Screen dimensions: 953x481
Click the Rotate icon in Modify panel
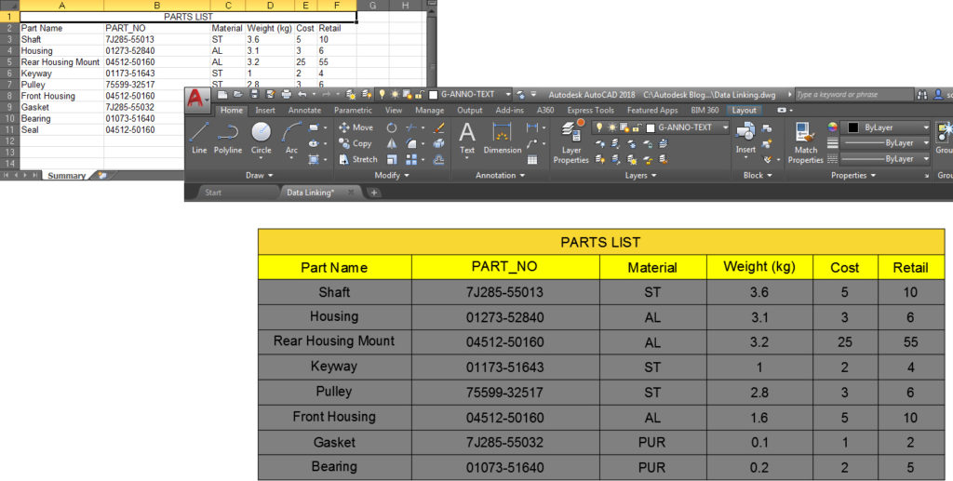tap(392, 127)
